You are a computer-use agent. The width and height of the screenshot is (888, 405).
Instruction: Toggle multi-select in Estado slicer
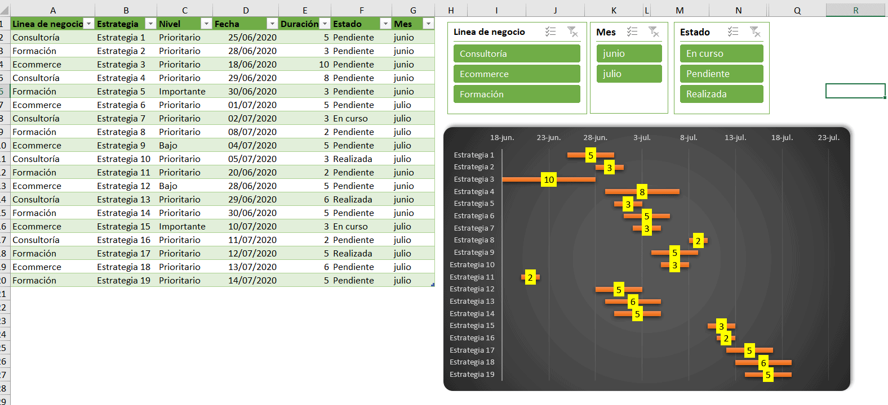tap(733, 32)
